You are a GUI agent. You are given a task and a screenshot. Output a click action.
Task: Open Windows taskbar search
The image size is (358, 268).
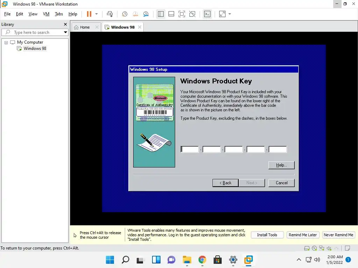pyautogui.click(x=126, y=260)
